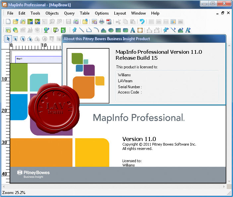
Task: Open the File menu
Action: [x=10, y=13]
